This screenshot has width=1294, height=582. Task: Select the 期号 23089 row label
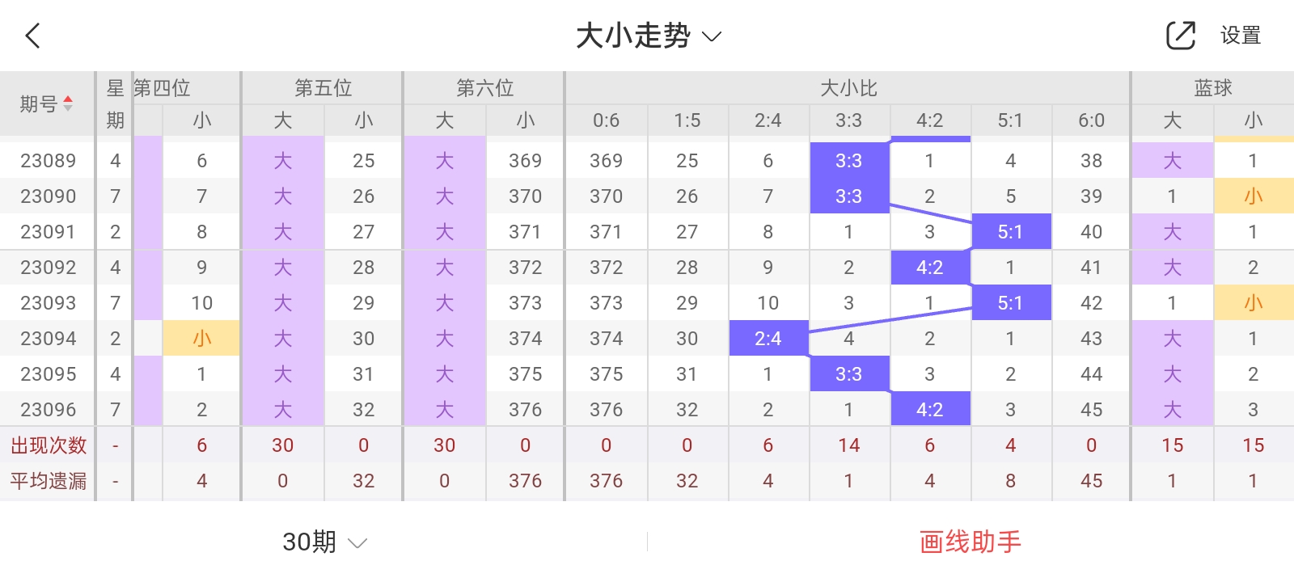pos(48,160)
